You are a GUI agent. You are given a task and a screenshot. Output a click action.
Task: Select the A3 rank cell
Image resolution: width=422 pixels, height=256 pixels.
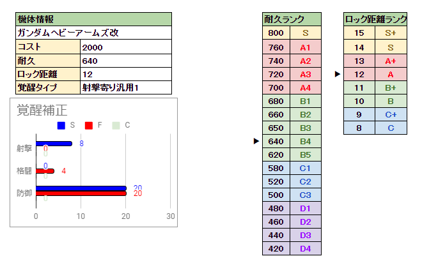click(x=306, y=75)
